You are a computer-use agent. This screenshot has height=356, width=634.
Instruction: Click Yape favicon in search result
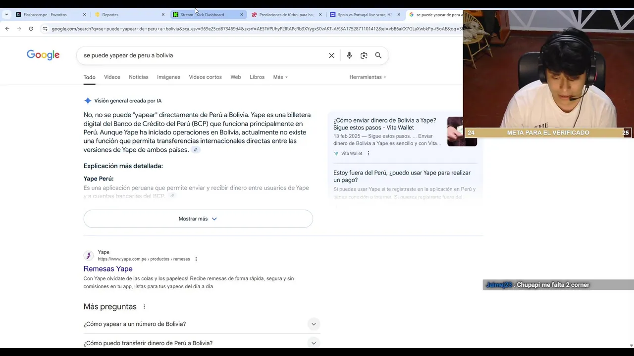89,256
